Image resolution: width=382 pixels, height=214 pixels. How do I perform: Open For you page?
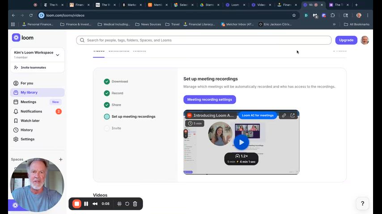37,83
